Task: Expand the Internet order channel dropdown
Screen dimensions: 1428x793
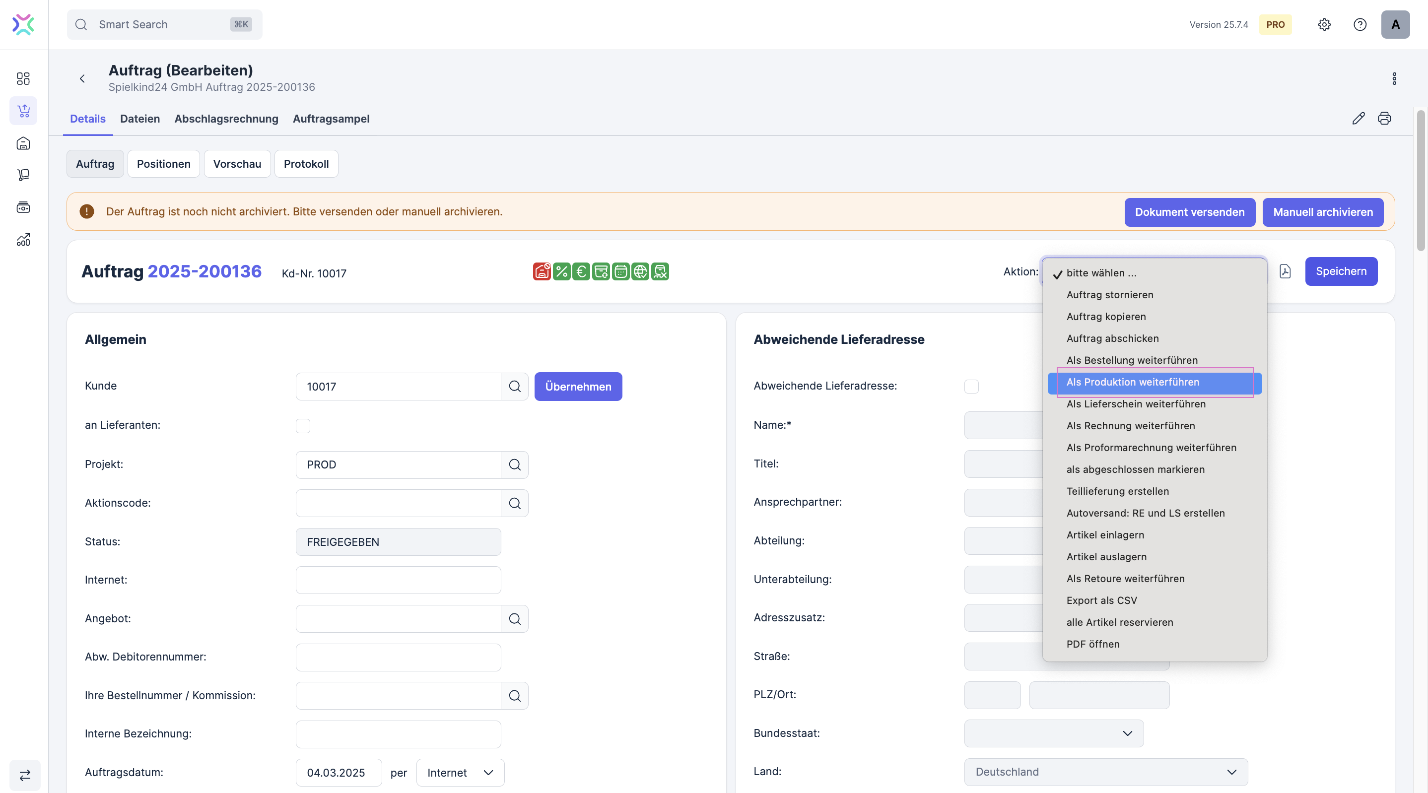Action: tap(460, 773)
